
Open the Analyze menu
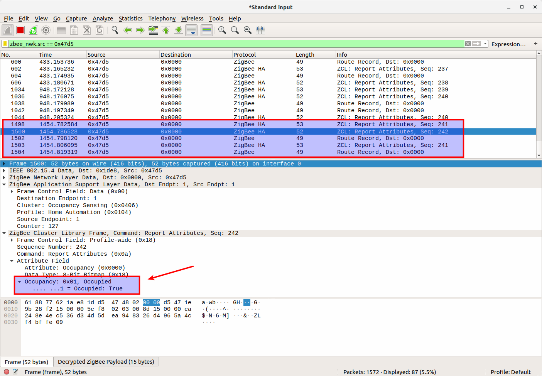(x=103, y=19)
